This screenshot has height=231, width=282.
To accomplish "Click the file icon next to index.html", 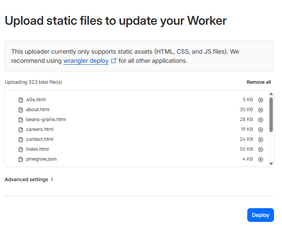I will click(21, 150).
